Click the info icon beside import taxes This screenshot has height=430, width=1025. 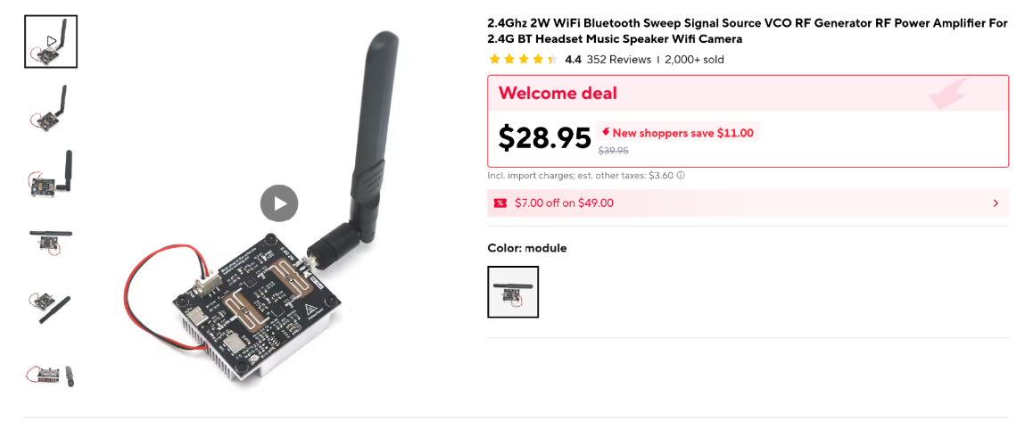(681, 176)
